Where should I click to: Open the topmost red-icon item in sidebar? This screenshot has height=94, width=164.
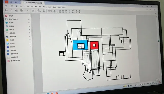[x=9, y=16]
